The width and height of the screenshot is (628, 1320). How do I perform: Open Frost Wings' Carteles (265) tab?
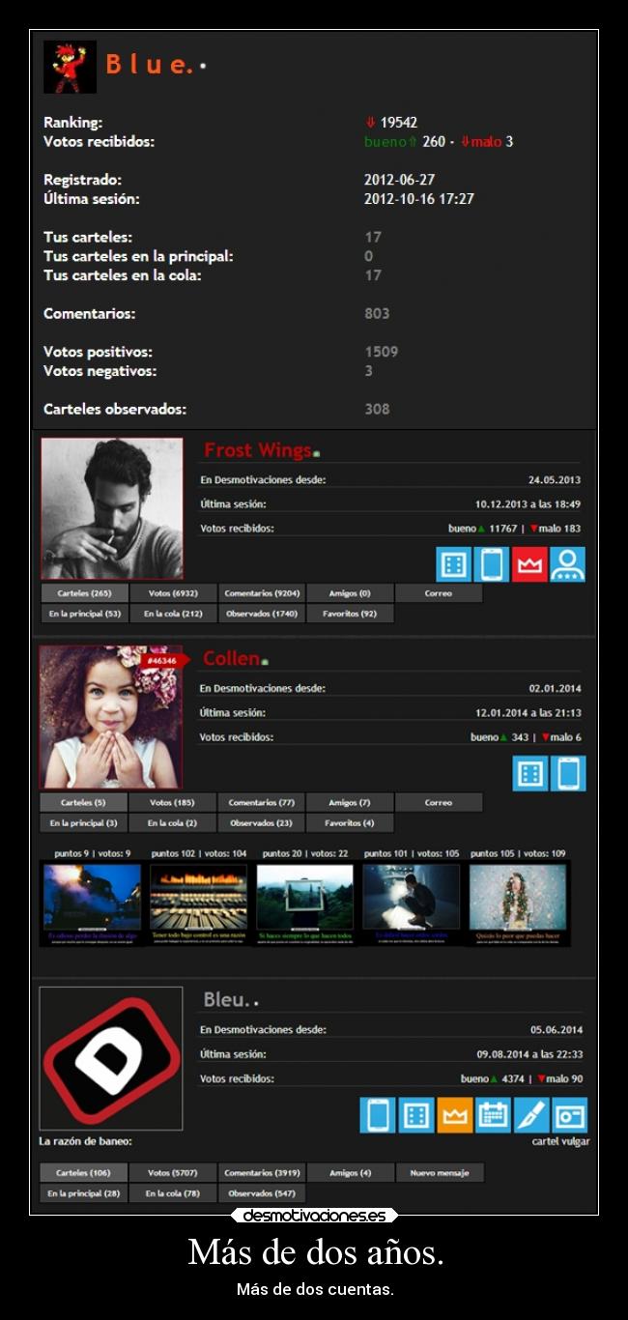[84, 593]
